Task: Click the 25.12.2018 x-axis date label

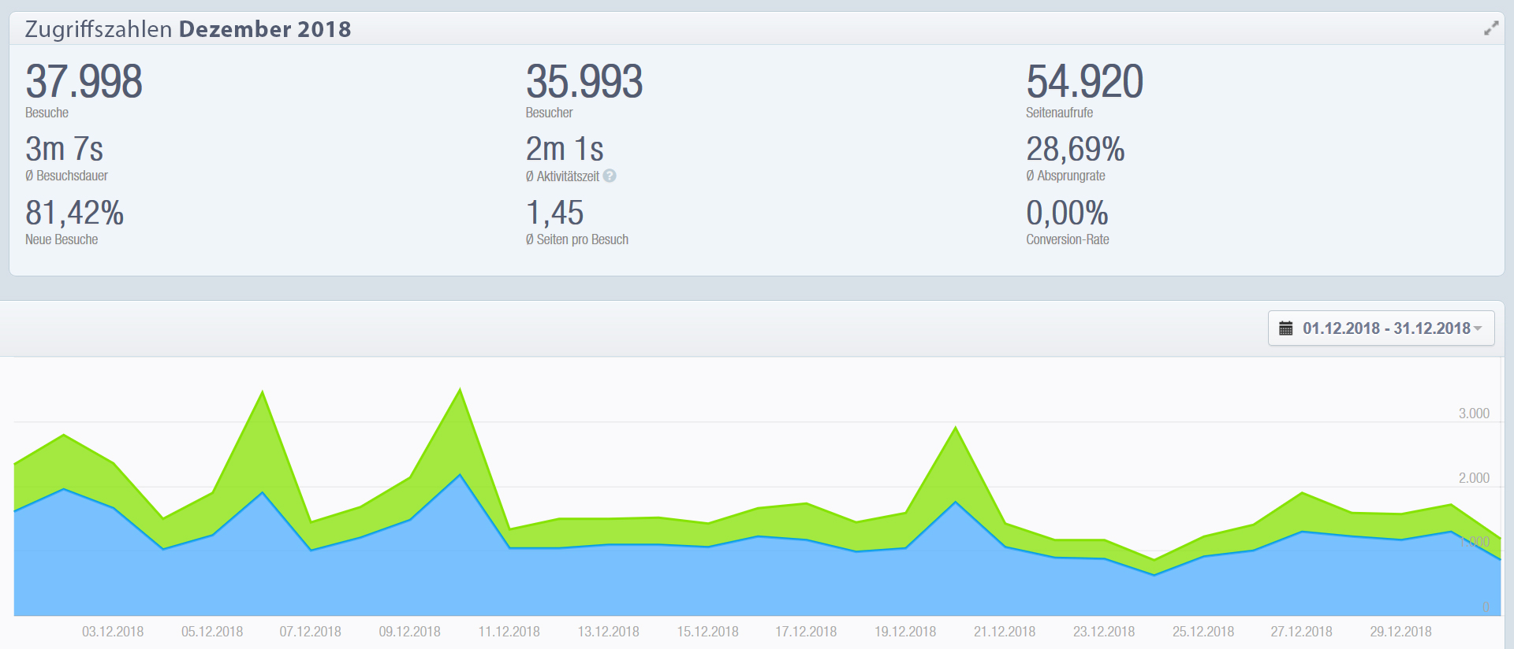Action: tap(1203, 632)
